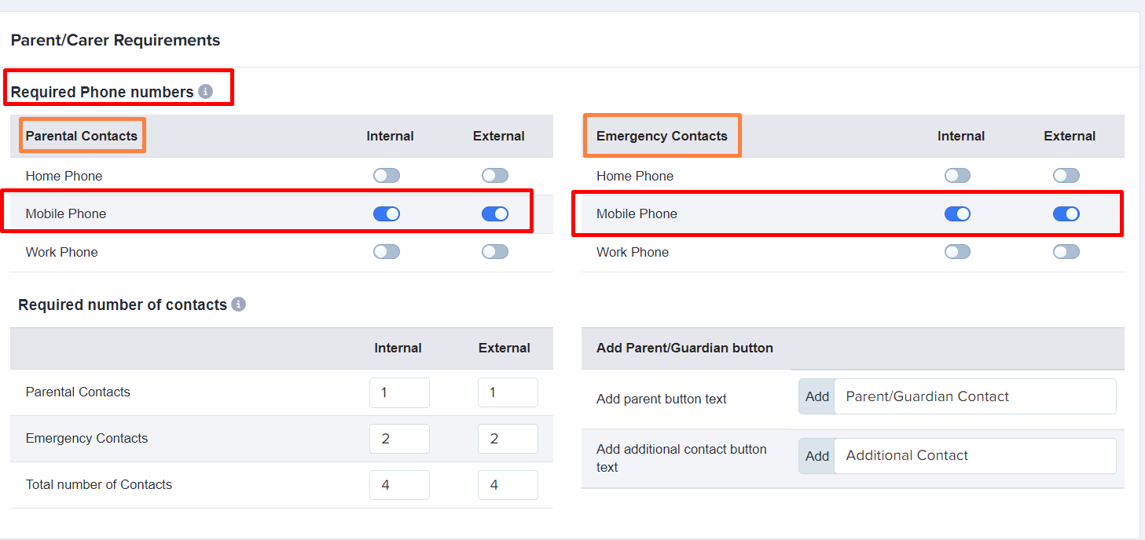Image resolution: width=1145 pixels, height=540 pixels.
Task: Enable Parental Contacts Home Phone External toggle
Action: point(495,176)
